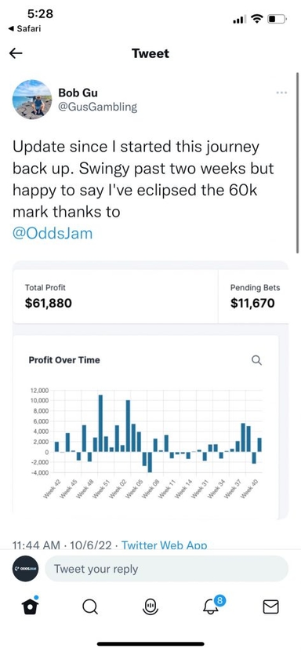Open Notifications bell with badge 8
301x652 pixels.
click(213, 606)
